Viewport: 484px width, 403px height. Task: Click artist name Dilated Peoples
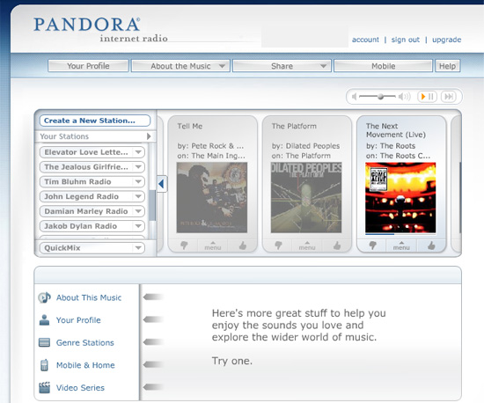coord(312,146)
